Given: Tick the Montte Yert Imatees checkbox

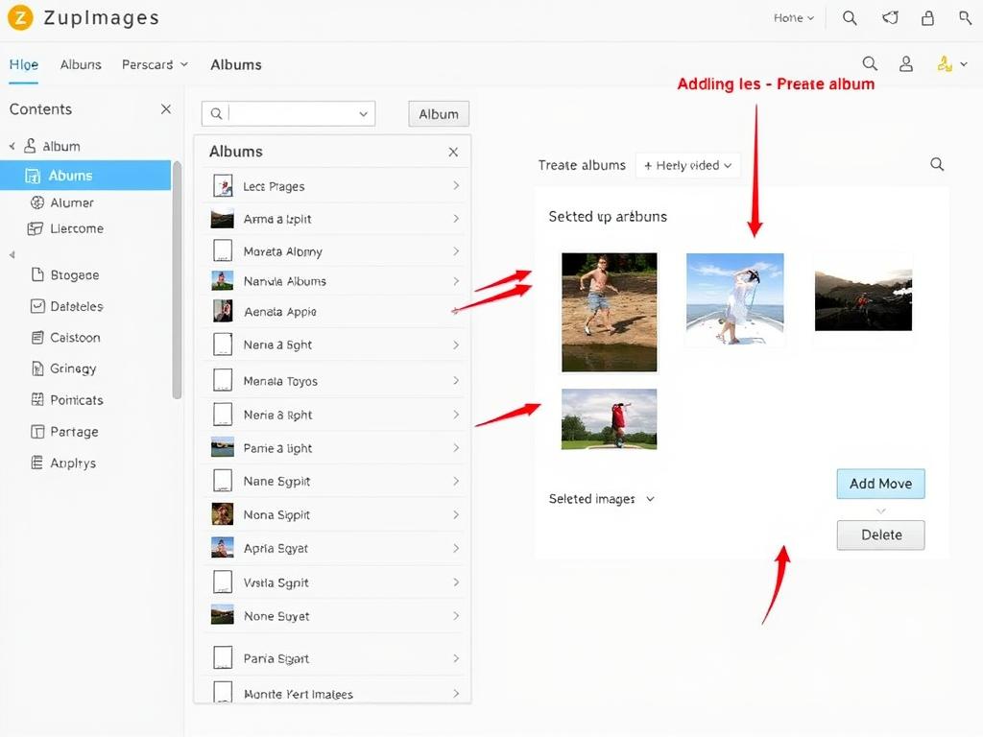Looking at the screenshot, I should pos(223,692).
